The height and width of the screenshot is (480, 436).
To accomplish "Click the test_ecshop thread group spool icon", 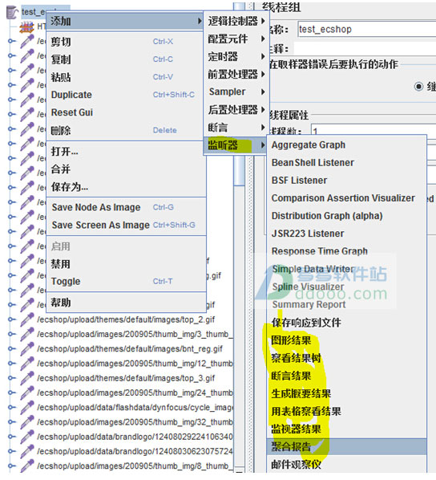I will point(12,12).
